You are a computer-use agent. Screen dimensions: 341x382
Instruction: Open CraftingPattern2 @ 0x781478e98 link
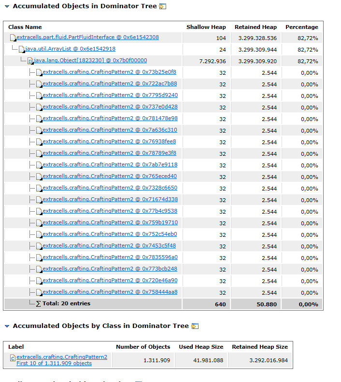point(110,118)
